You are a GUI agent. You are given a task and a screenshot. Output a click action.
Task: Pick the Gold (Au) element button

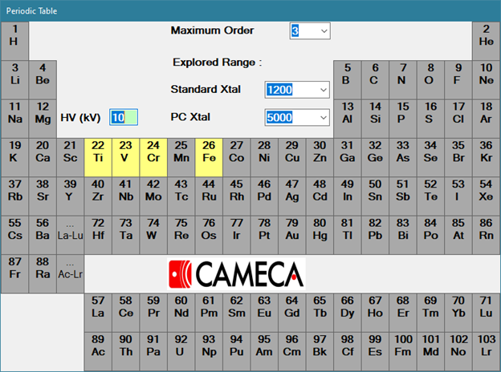point(291,229)
